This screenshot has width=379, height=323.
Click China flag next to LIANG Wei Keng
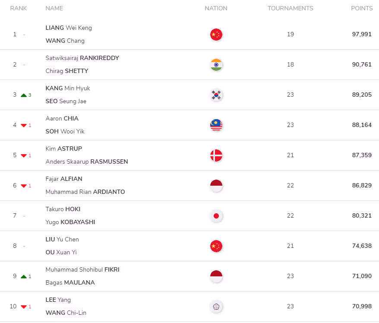coord(216,35)
